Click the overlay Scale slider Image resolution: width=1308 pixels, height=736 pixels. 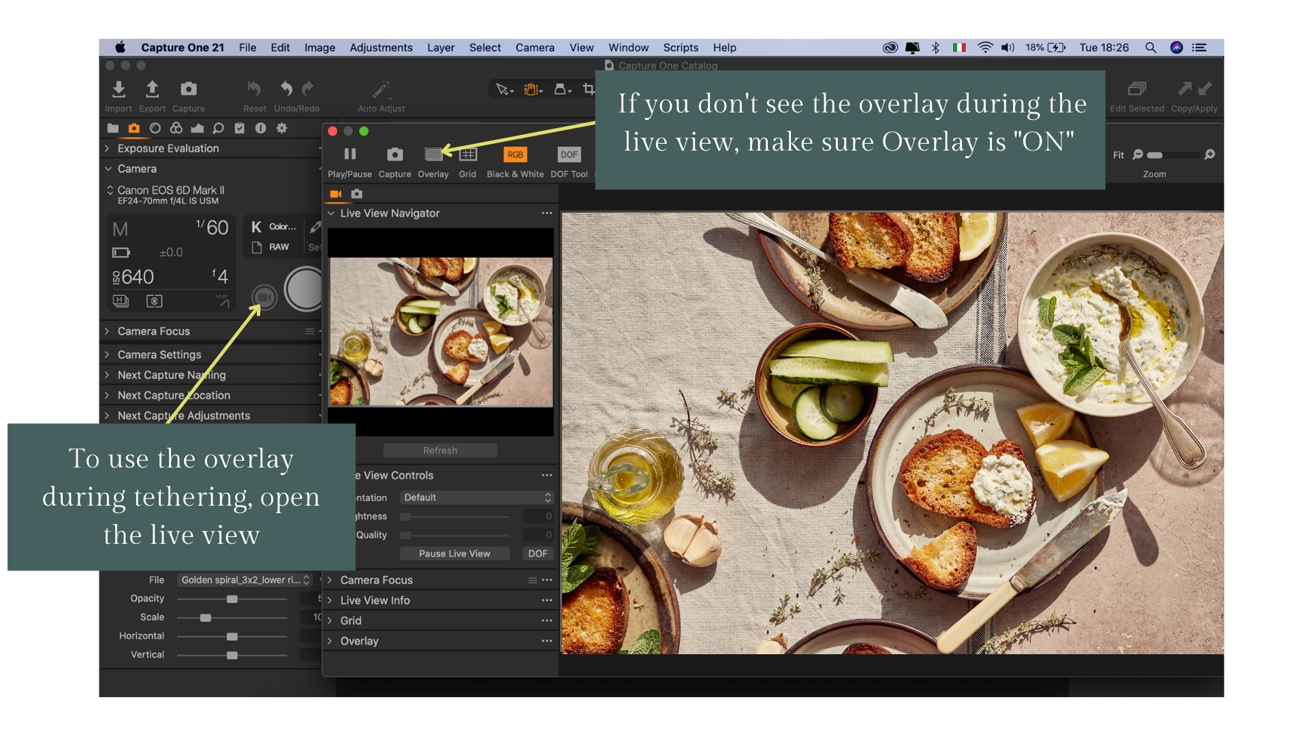click(232, 618)
